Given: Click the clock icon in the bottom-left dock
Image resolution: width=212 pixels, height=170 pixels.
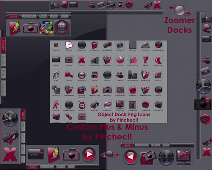Looking at the screenshot, I should coord(10,119).
